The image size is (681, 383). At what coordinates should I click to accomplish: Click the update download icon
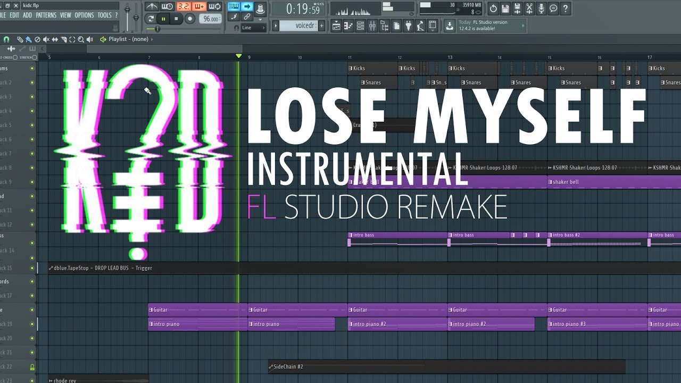click(x=450, y=25)
